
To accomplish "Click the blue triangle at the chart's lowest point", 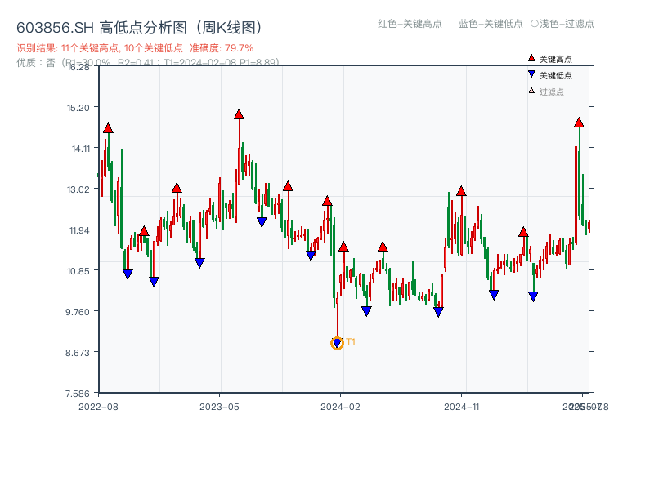I will 337,341.
